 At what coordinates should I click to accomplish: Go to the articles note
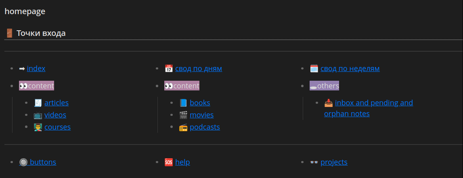pyautogui.click(x=57, y=103)
